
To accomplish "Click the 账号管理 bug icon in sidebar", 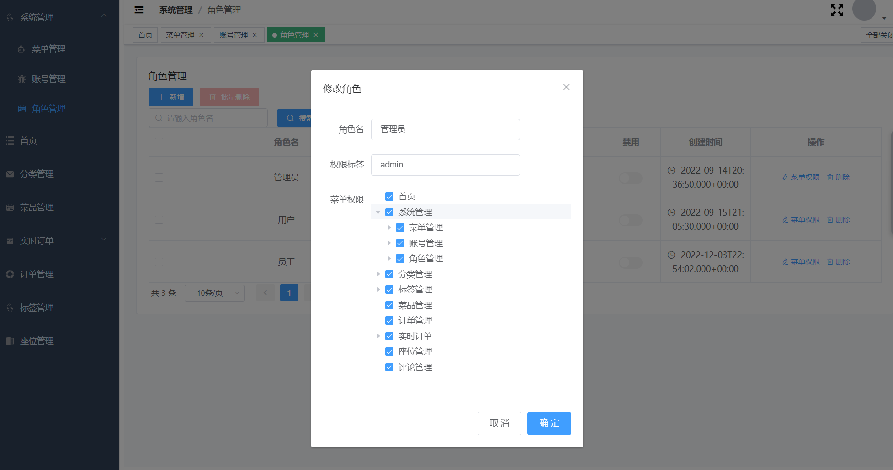I will click(x=21, y=79).
